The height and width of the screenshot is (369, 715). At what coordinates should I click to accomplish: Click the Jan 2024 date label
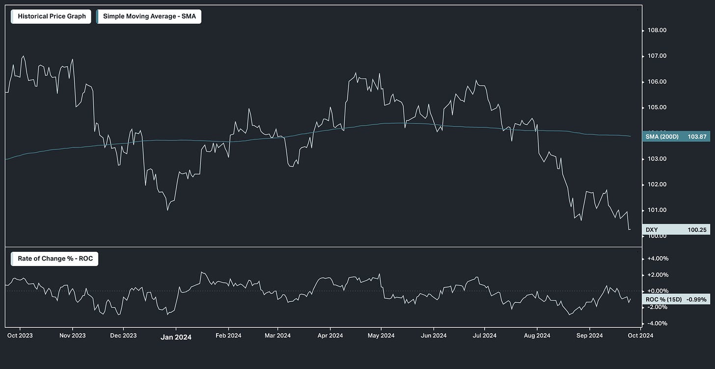tap(176, 337)
